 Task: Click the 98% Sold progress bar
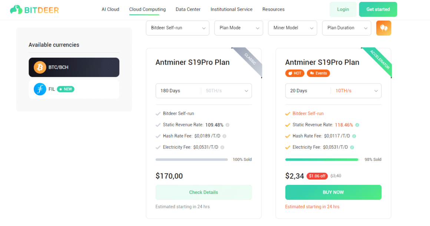click(x=322, y=159)
